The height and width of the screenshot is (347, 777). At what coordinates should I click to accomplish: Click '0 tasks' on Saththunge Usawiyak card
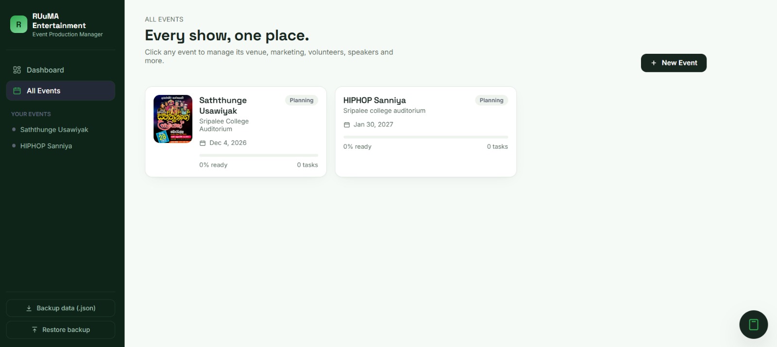click(307, 165)
